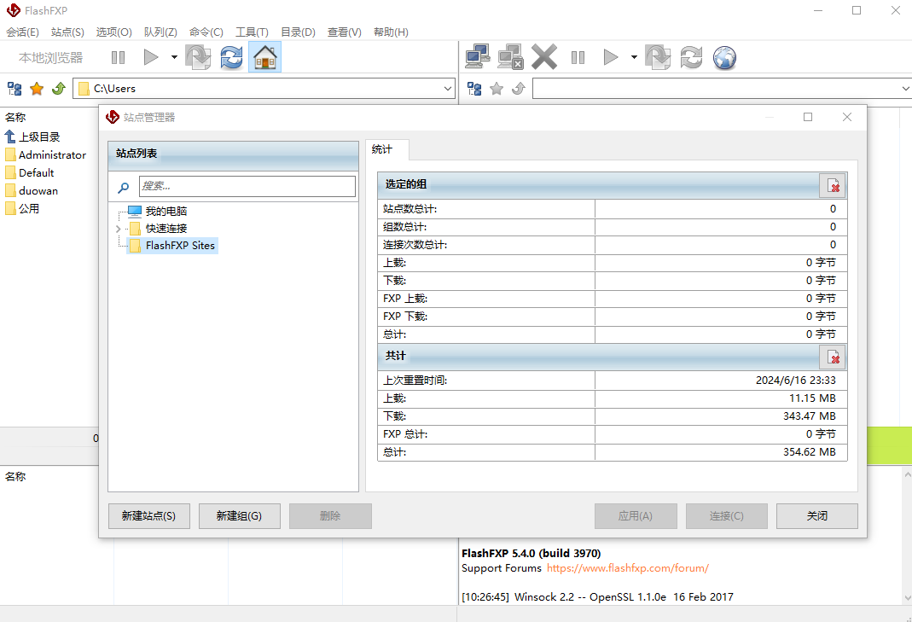Open the transfer arrow dropdown in local toolbar
The image size is (912, 622).
point(174,57)
